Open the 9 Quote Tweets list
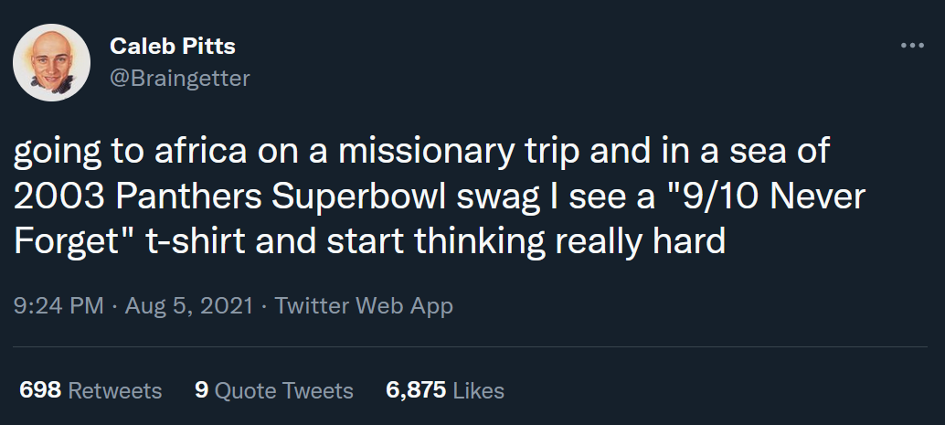 click(x=274, y=391)
